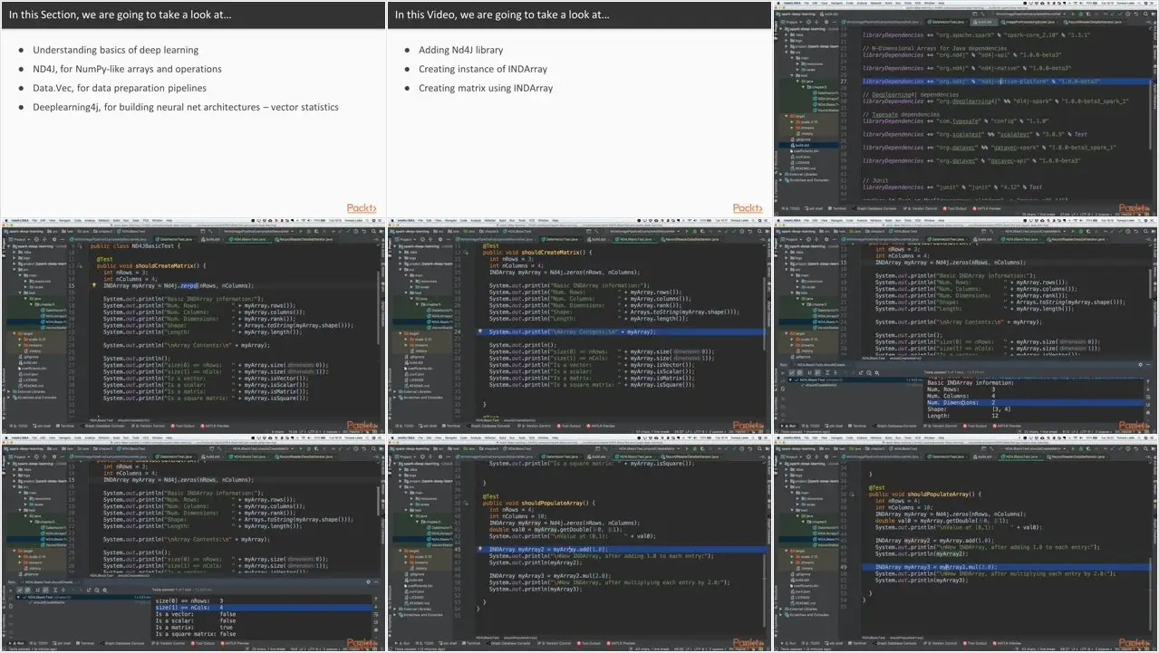Expand Scratches and Consoles in build.sbt frame
1159x653 pixels.
(x=781, y=180)
